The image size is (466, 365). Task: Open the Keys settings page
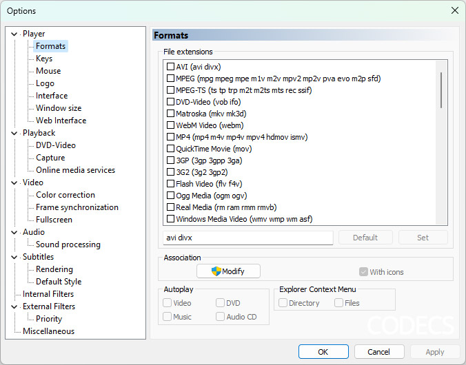[x=44, y=59]
